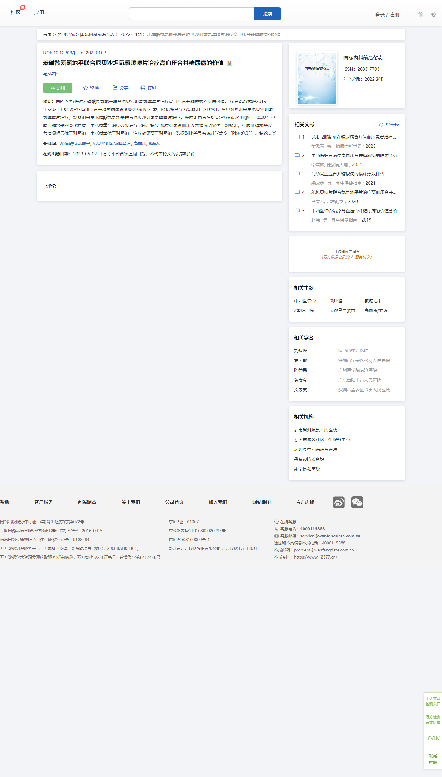Open related scholar 刘超峰

tap(300, 351)
